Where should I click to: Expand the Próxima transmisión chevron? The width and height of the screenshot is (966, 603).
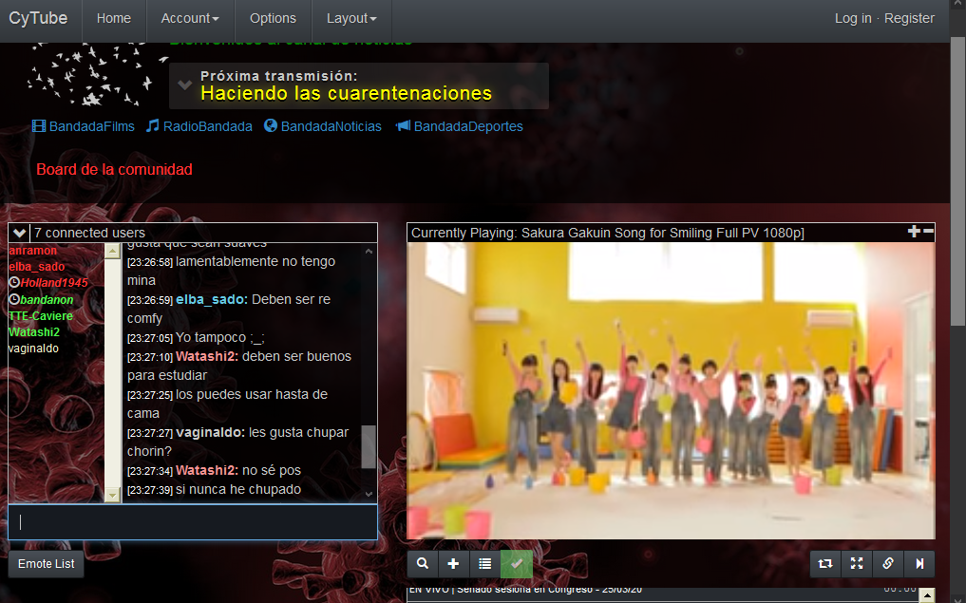[185, 85]
